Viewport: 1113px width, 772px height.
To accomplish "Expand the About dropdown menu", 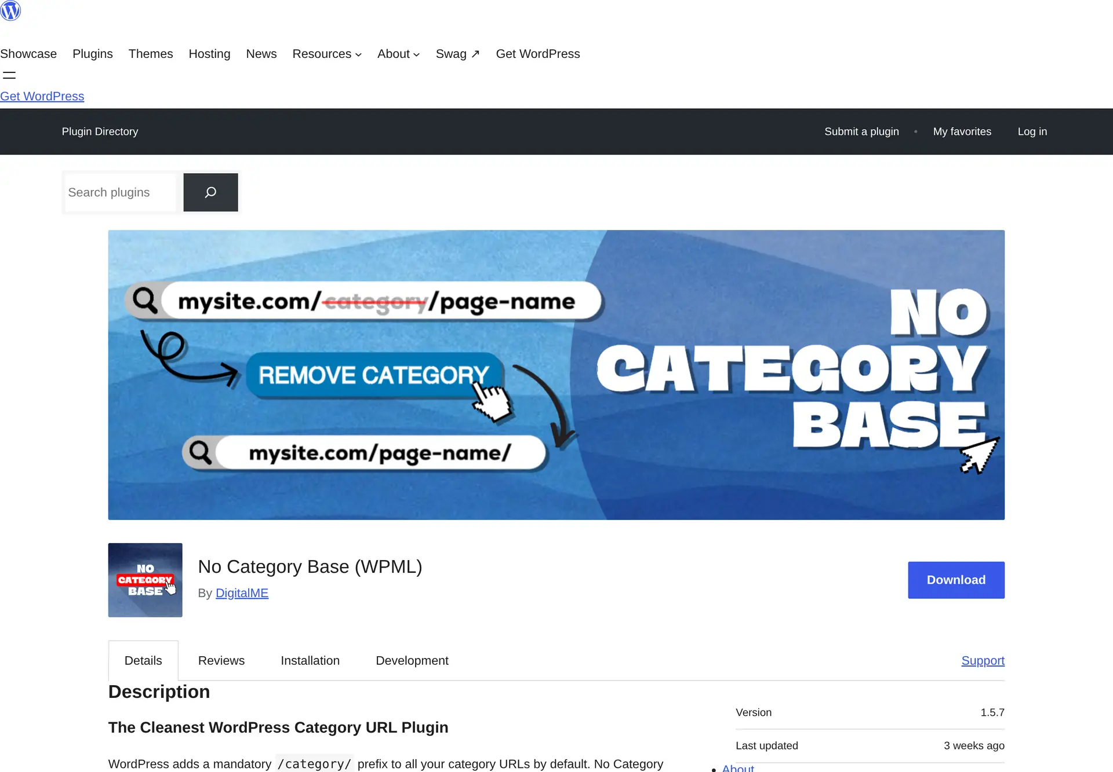I will pyautogui.click(x=399, y=54).
